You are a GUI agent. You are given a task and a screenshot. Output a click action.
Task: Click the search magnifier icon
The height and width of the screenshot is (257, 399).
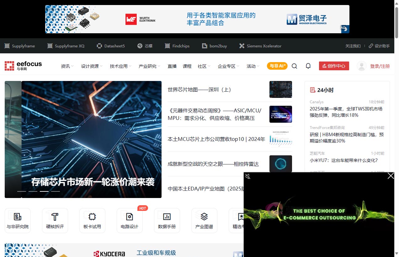coord(294,66)
